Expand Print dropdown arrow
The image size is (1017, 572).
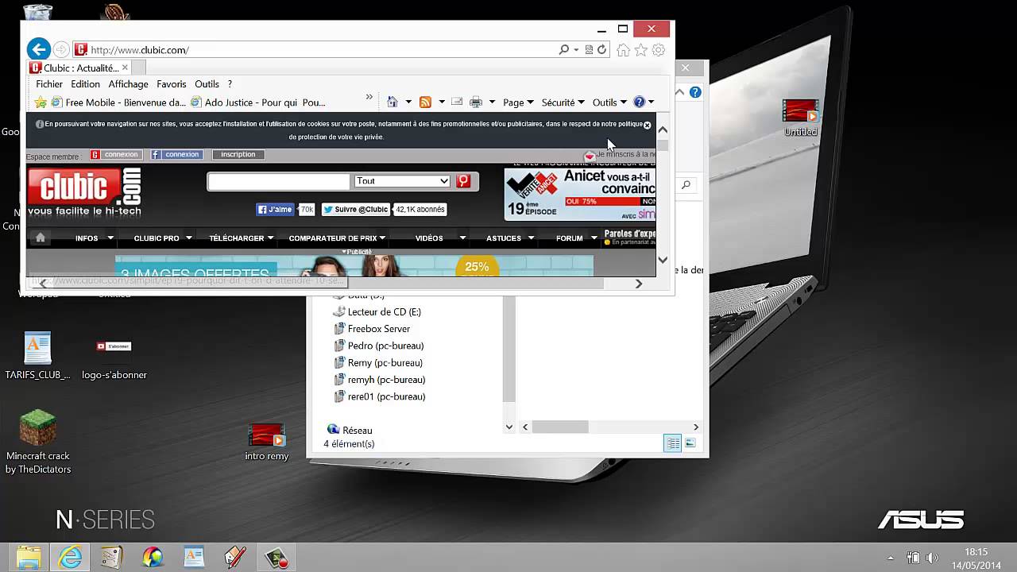pos(492,102)
